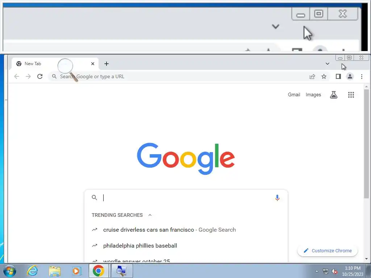This screenshot has height=278, width=371.
Task: Click the magnifier icon in Google search box
Action: (95, 198)
